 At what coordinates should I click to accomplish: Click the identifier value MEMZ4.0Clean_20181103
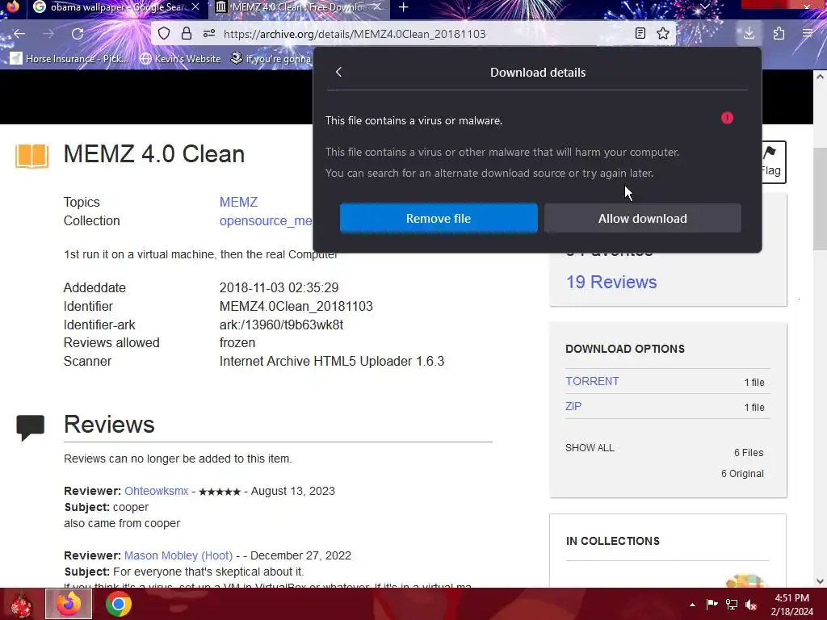(296, 306)
